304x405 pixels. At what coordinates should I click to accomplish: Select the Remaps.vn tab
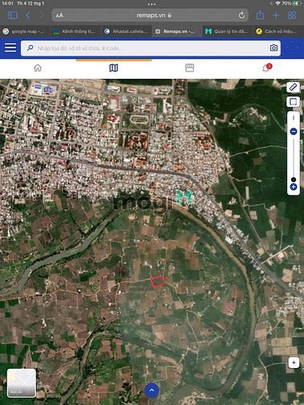tap(177, 31)
